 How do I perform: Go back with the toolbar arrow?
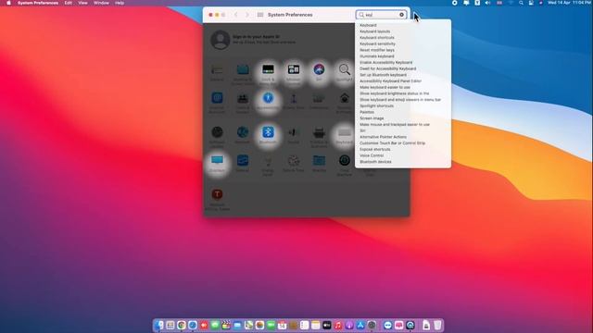(235, 15)
